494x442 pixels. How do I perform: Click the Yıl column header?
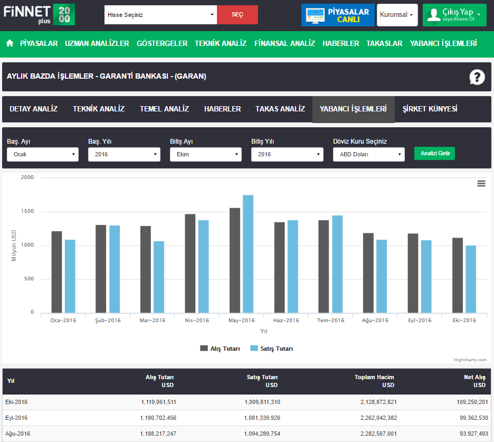tap(11, 381)
